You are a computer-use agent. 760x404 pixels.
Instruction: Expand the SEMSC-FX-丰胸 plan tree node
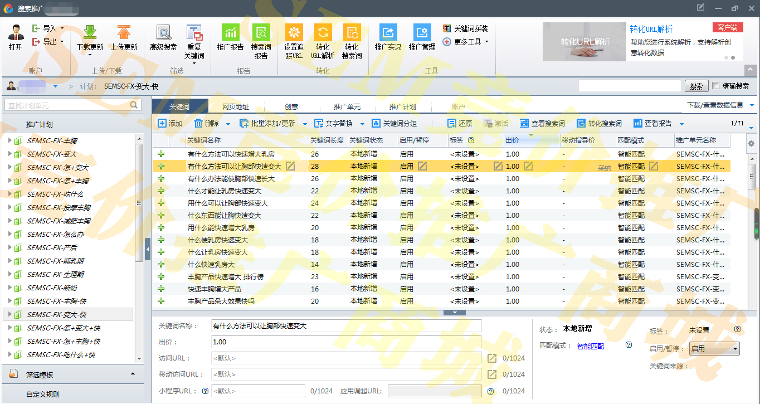(9, 140)
